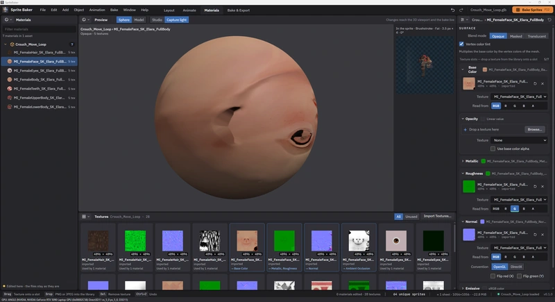The image size is (555, 302).
Task: Switch Normal convention to DirectX
Action: tap(516, 267)
